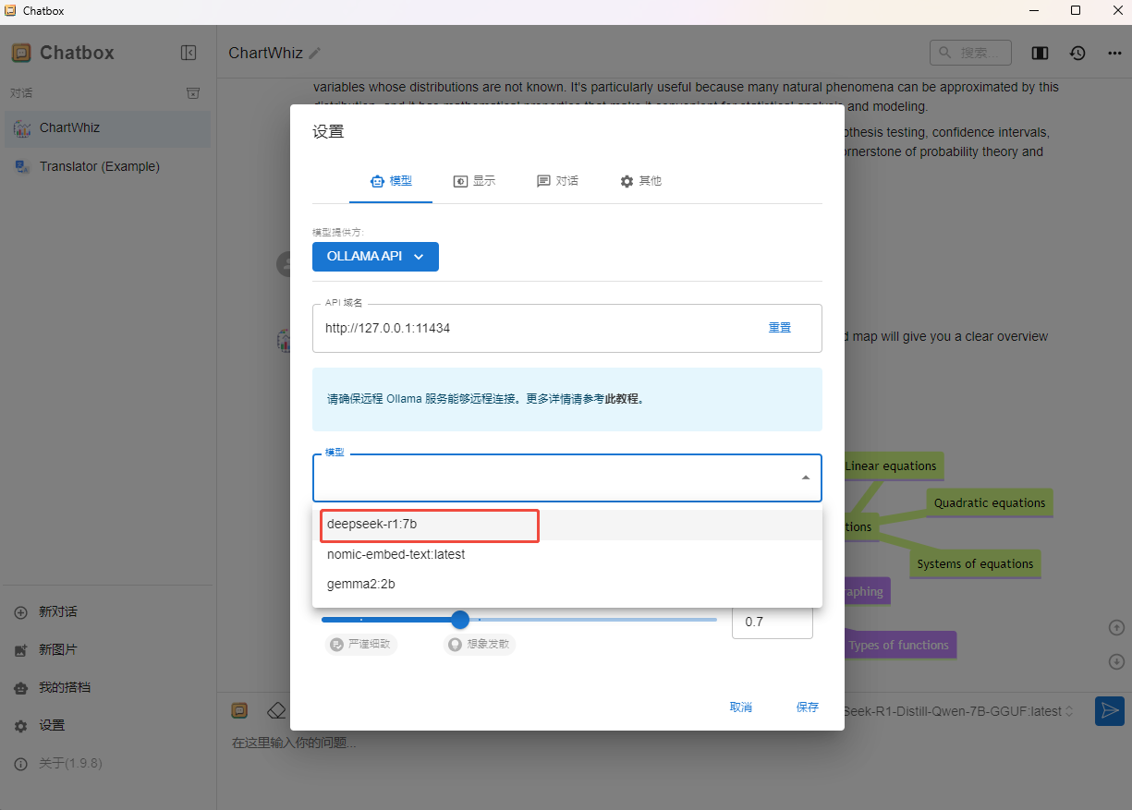Click 重置 to reset the API host

click(x=779, y=328)
